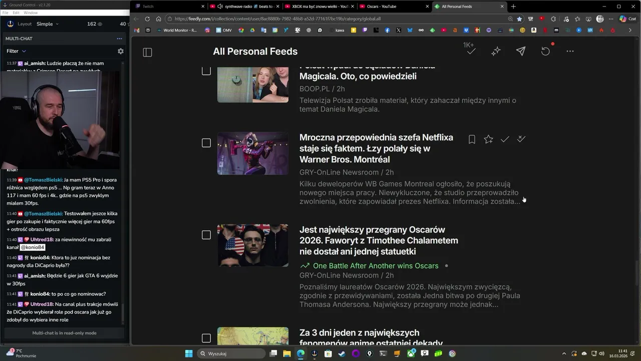Click @TomaszBielski in the PS5 Pro chat message
This screenshot has height=361, width=641.
tap(43, 180)
